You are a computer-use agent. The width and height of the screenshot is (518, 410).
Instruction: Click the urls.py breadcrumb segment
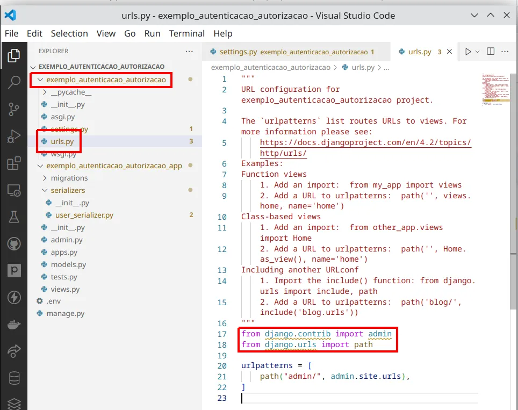[x=359, y=67]
